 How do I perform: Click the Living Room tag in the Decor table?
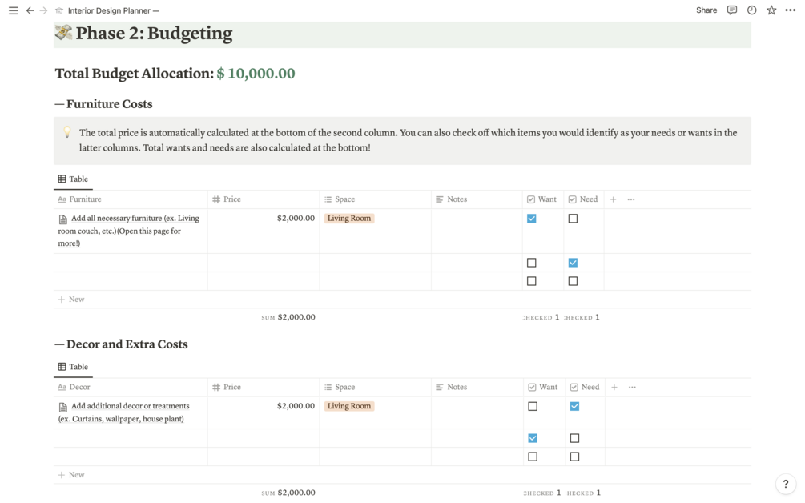point(349,406)
